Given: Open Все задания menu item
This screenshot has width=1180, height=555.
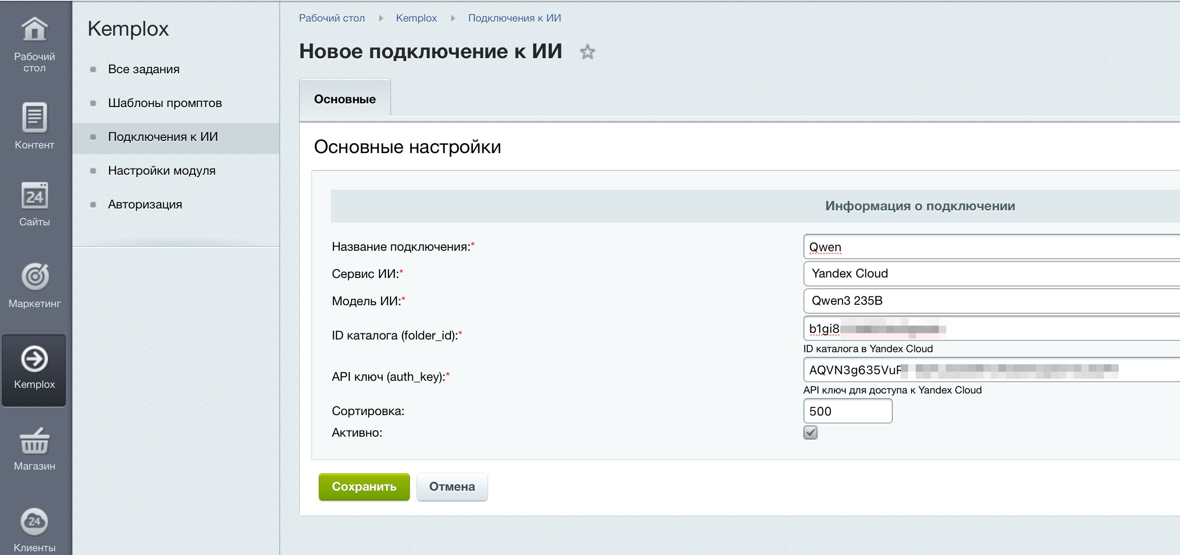Looking at the screenshot, I should tap(144, 69).
